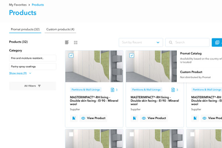This screenshot has height=148, width=222.
Task: Open the Sort by Recent dropdown
Action: pos(141,42)
